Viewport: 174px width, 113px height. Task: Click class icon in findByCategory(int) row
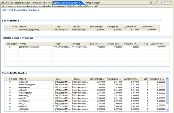coord(56,84)
